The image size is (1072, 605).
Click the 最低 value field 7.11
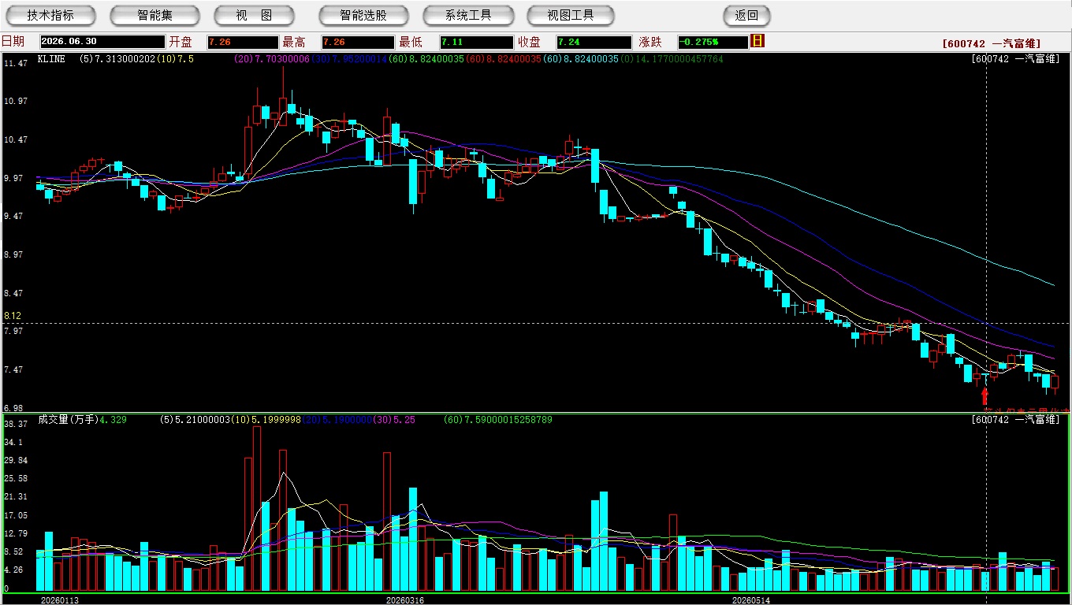pos(477,42)
